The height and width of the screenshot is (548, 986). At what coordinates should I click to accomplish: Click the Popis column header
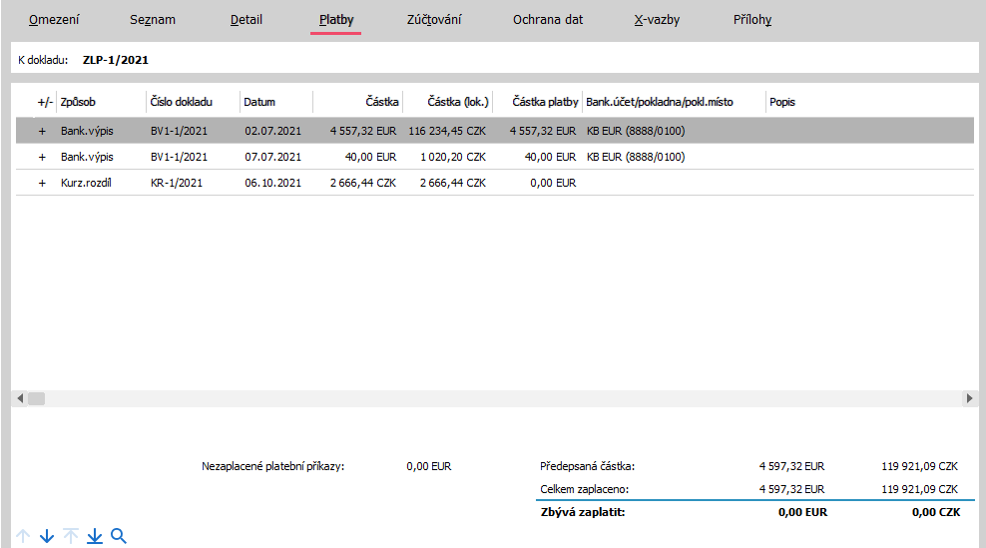coord(782,102)
